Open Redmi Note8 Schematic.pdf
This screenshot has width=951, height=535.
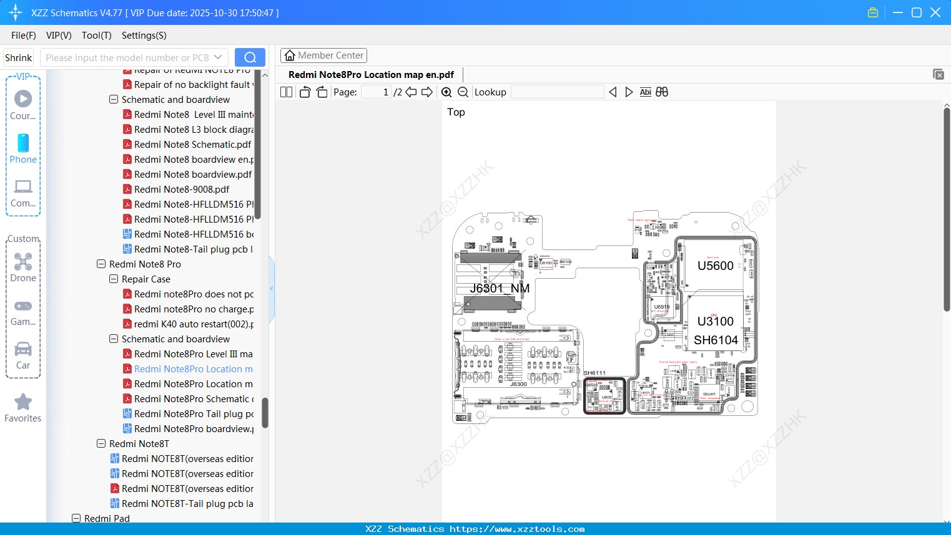pyautogui.click(x=187, y=145)
